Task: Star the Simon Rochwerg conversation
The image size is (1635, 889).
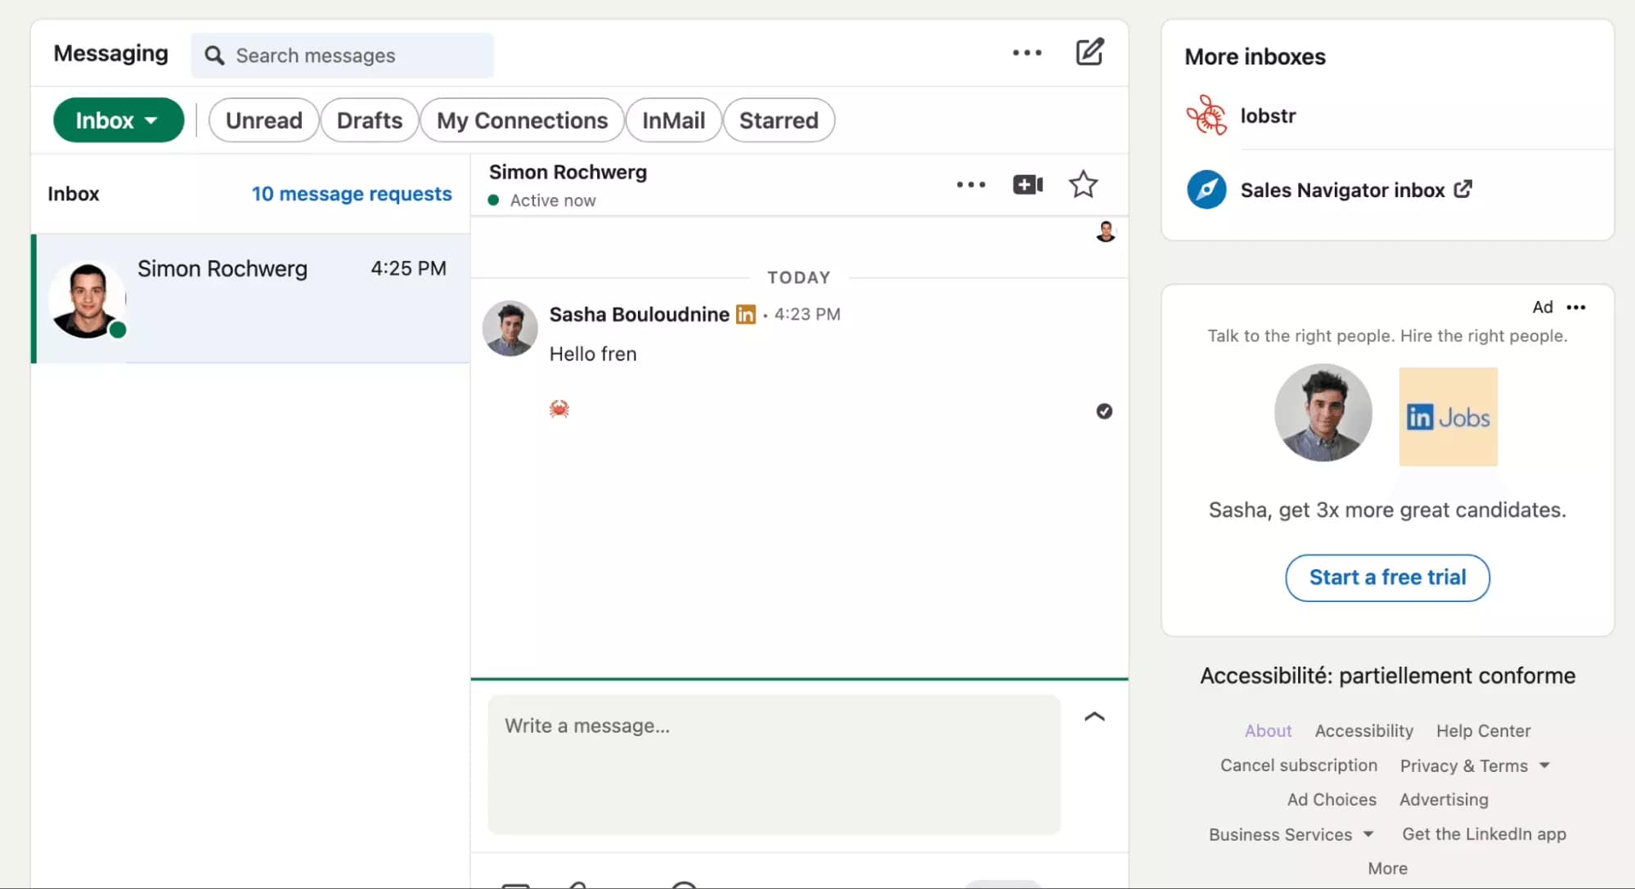Action: (x=1083, y=184)
